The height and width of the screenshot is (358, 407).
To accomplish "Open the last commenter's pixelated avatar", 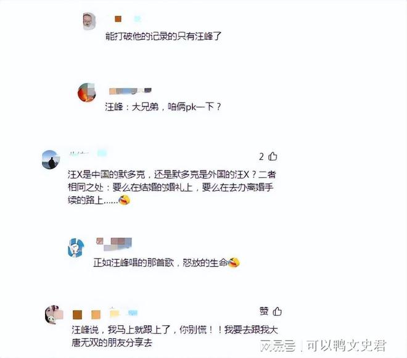I will 54,315.
